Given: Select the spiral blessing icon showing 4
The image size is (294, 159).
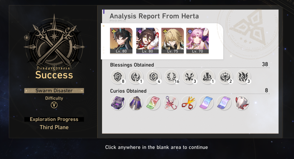Looking at the screenshot, I should (153, 77).
